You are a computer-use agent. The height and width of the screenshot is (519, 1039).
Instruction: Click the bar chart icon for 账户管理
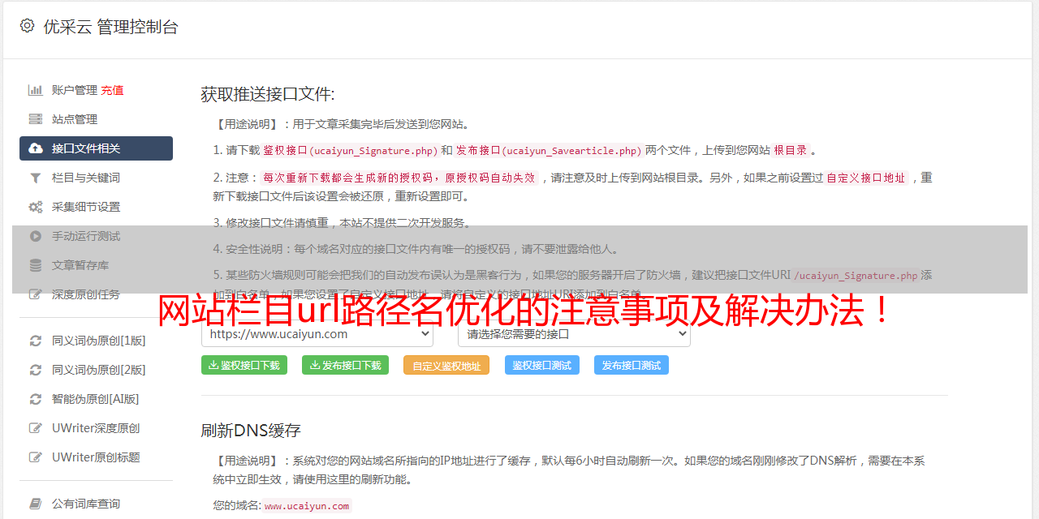click(x=36, y=90)
